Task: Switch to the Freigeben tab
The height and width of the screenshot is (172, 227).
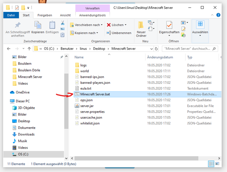Action: 45,15
